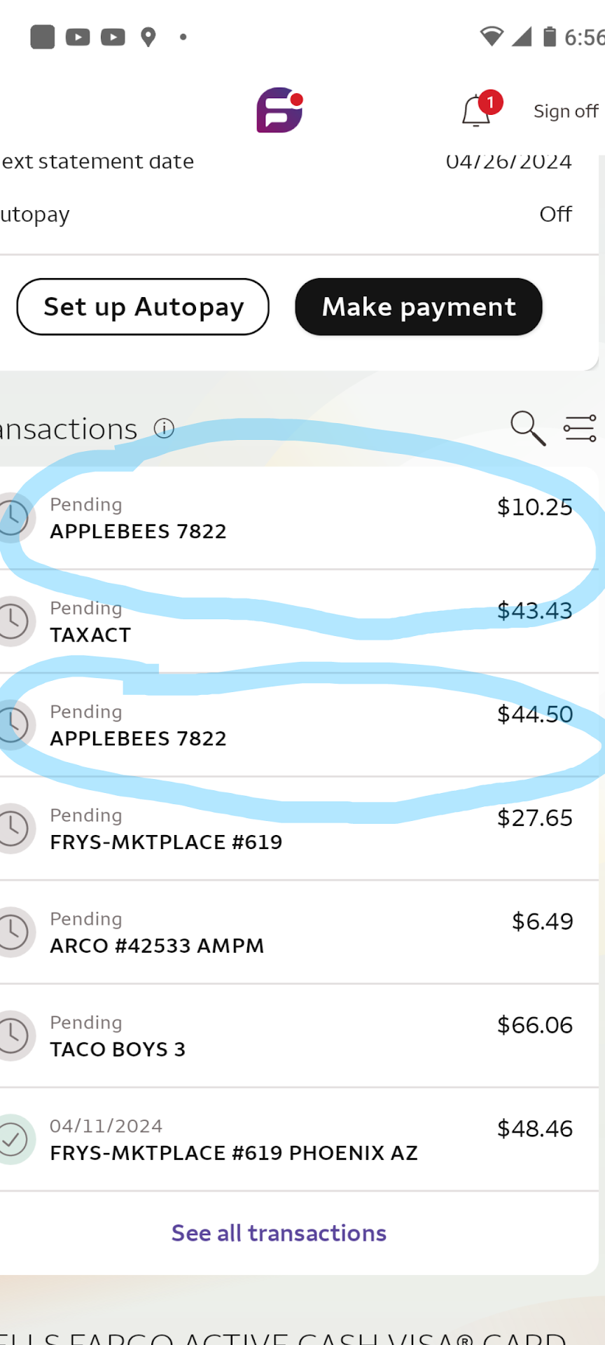
Task: Tap pending clock icon for TACO BOYS 3
Action: (14, 1035)
